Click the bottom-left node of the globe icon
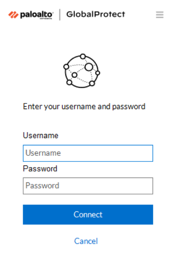The width and height of the screenshot is (173, 254). point(69,83)
